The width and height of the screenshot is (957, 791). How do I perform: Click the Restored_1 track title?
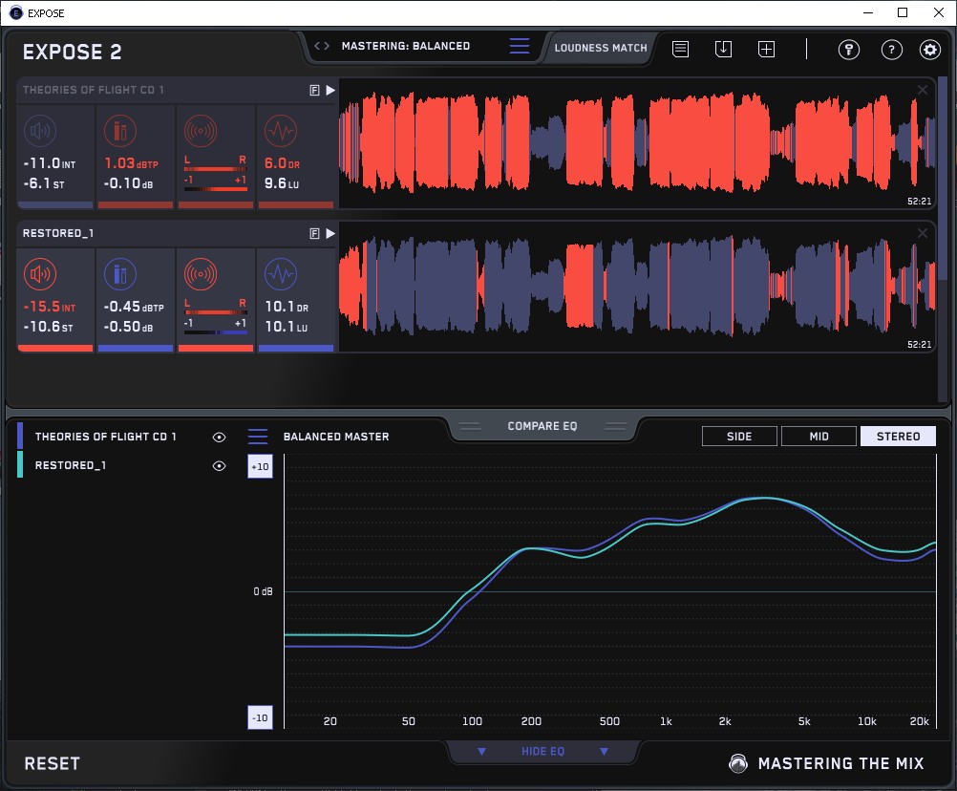[x=58, y=233]
